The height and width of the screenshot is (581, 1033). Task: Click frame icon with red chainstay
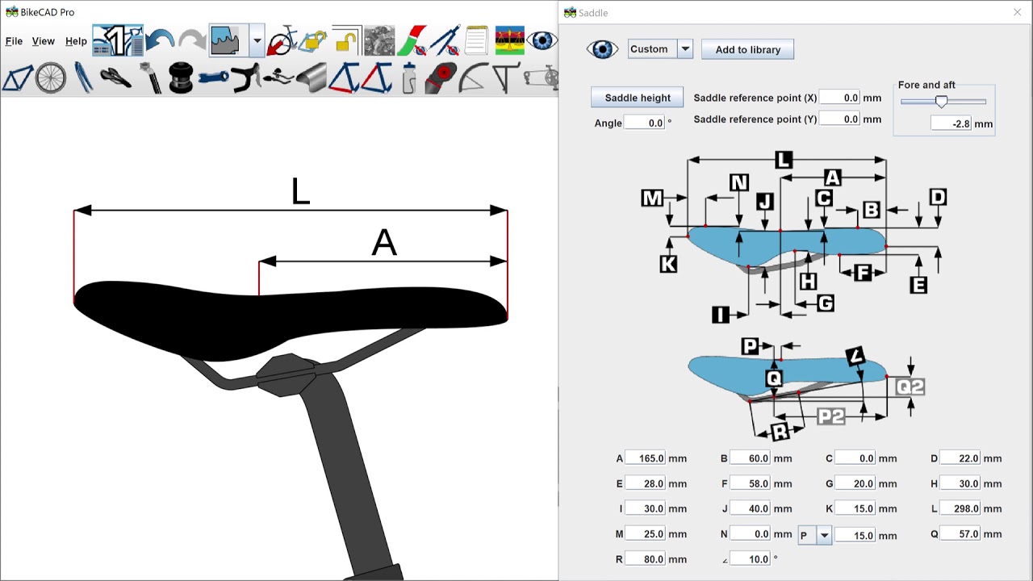[344, 78]
